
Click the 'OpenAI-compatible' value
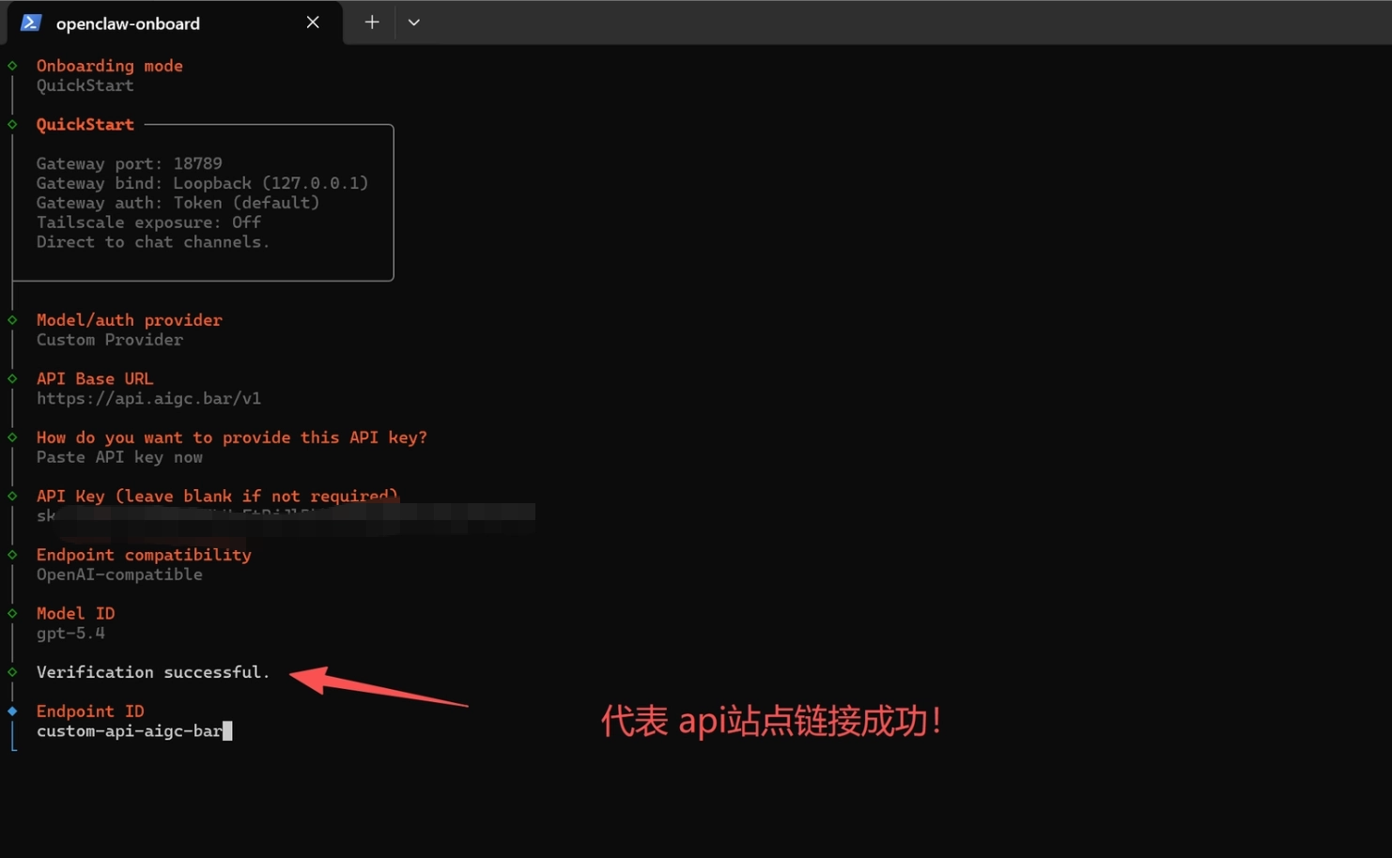coord(120,575)
